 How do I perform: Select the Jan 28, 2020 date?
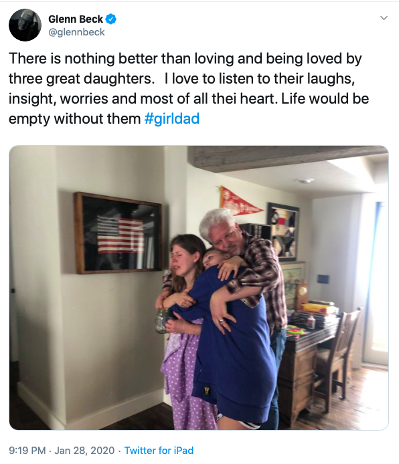point(84,451)
